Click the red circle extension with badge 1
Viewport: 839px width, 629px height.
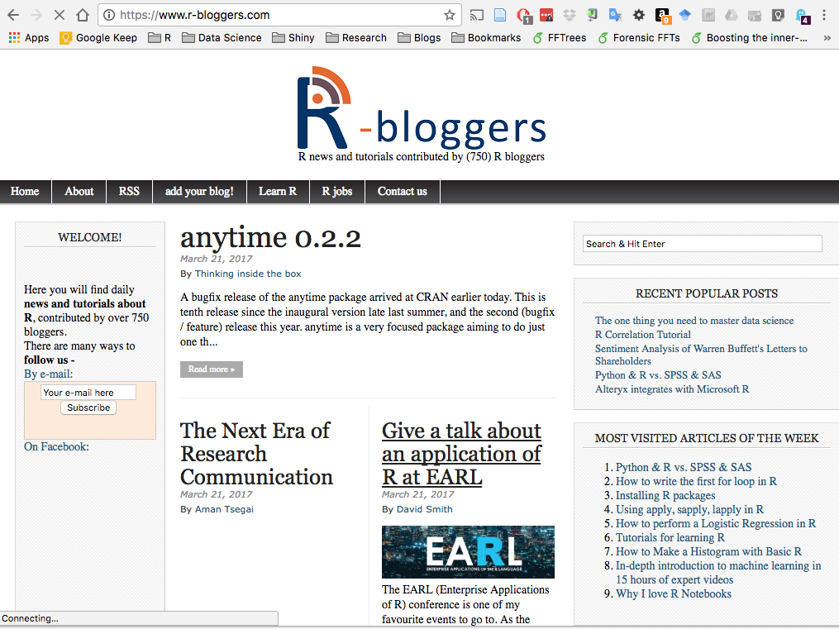524,16
